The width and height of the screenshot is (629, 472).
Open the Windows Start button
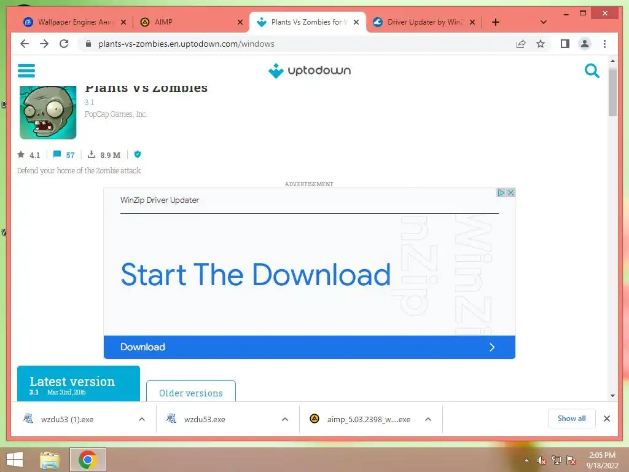15,460
